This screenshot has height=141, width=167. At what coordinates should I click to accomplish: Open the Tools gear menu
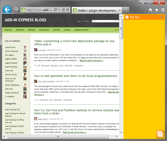[x=163, y=10]
